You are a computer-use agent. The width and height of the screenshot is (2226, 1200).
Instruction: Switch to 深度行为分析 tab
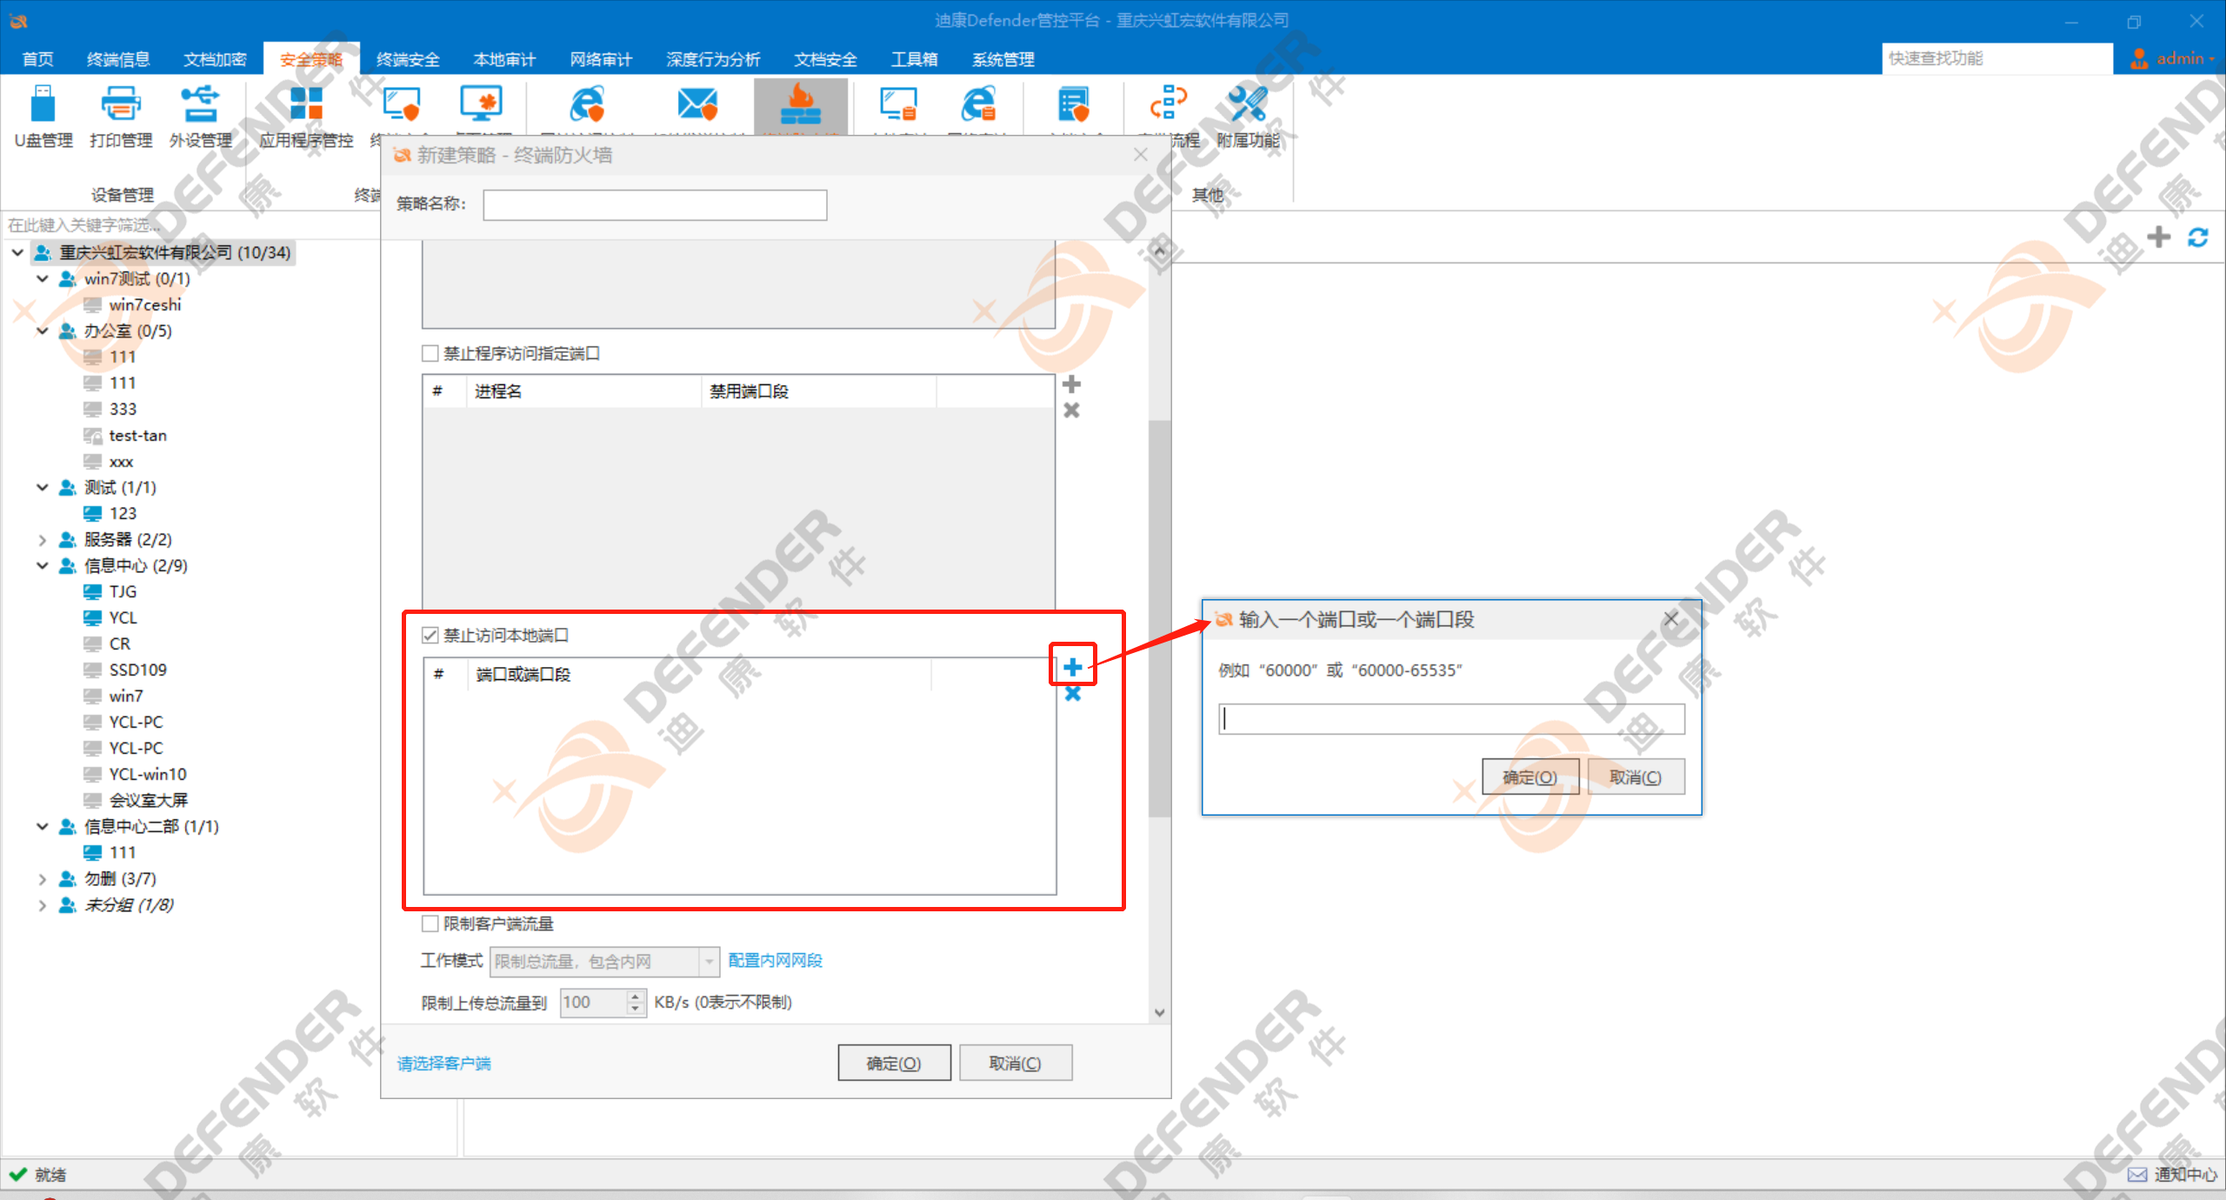click(713, 59)
